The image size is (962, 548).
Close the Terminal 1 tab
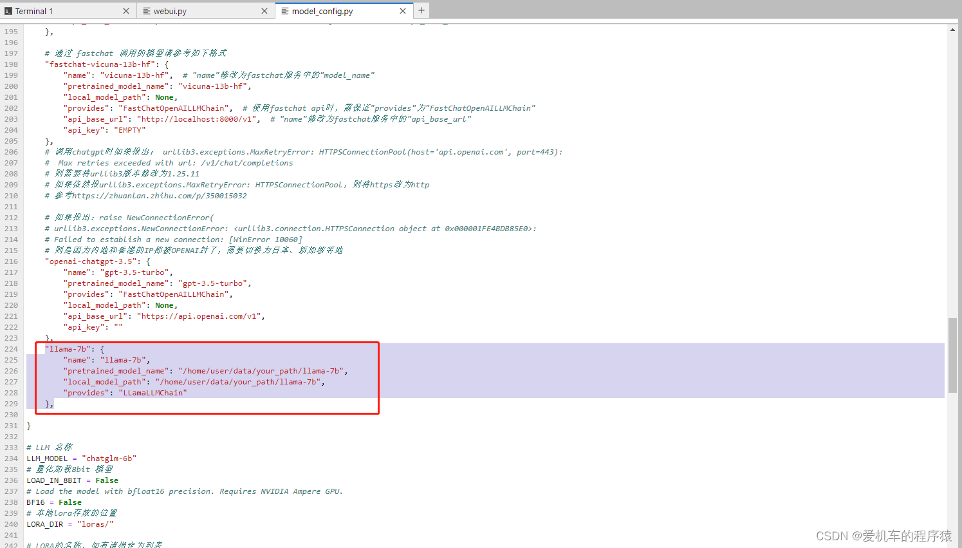[x=126, y=11]
